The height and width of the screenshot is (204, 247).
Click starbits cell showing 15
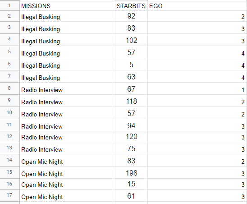(131, 184)
